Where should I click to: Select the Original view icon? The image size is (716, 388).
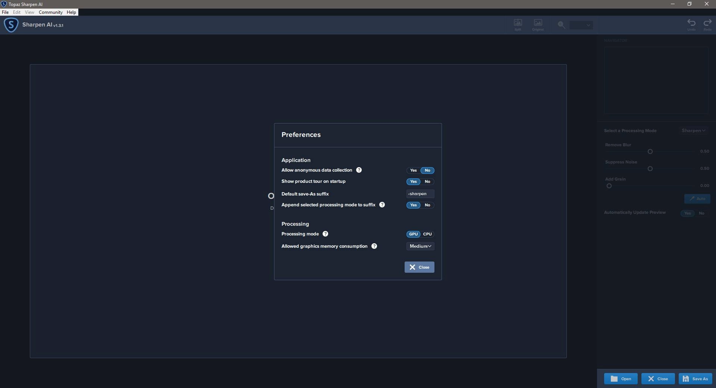point(538,25)
